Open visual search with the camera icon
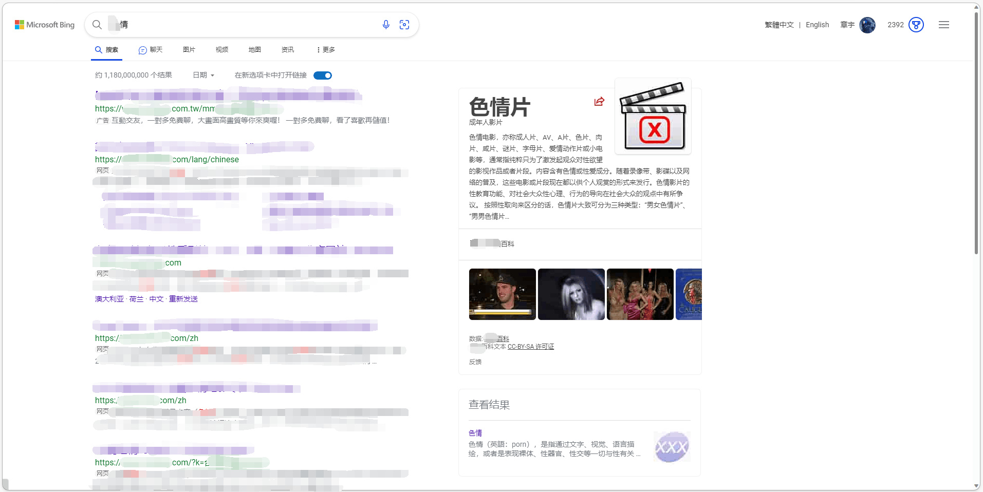 (405, 24)
